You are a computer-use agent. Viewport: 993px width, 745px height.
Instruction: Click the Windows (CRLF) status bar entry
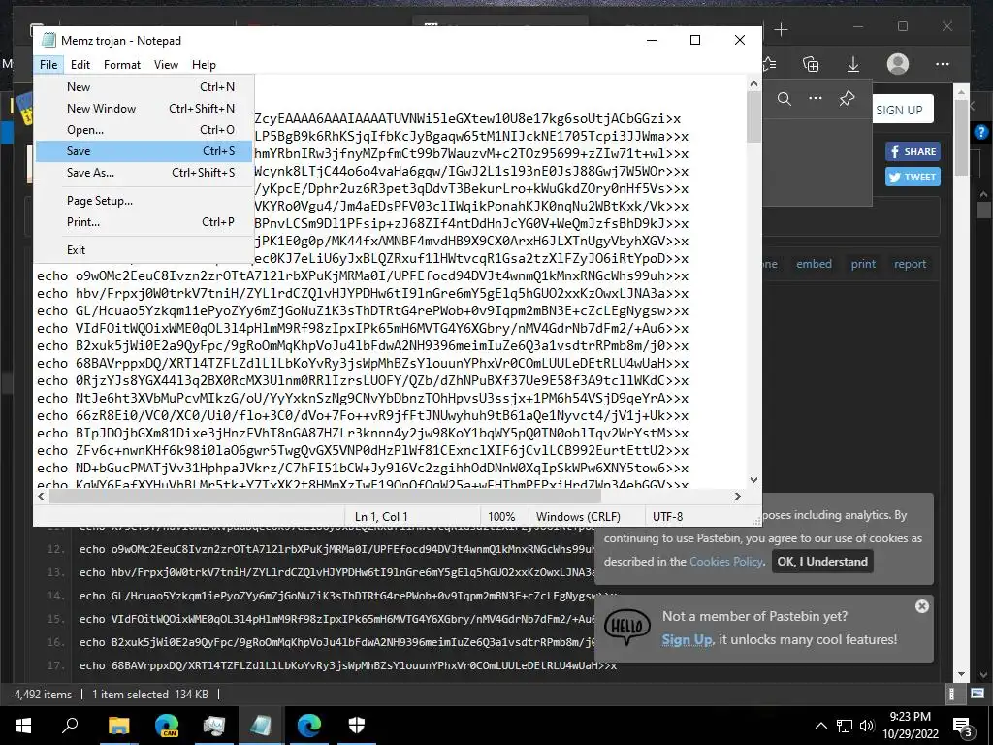578,516
